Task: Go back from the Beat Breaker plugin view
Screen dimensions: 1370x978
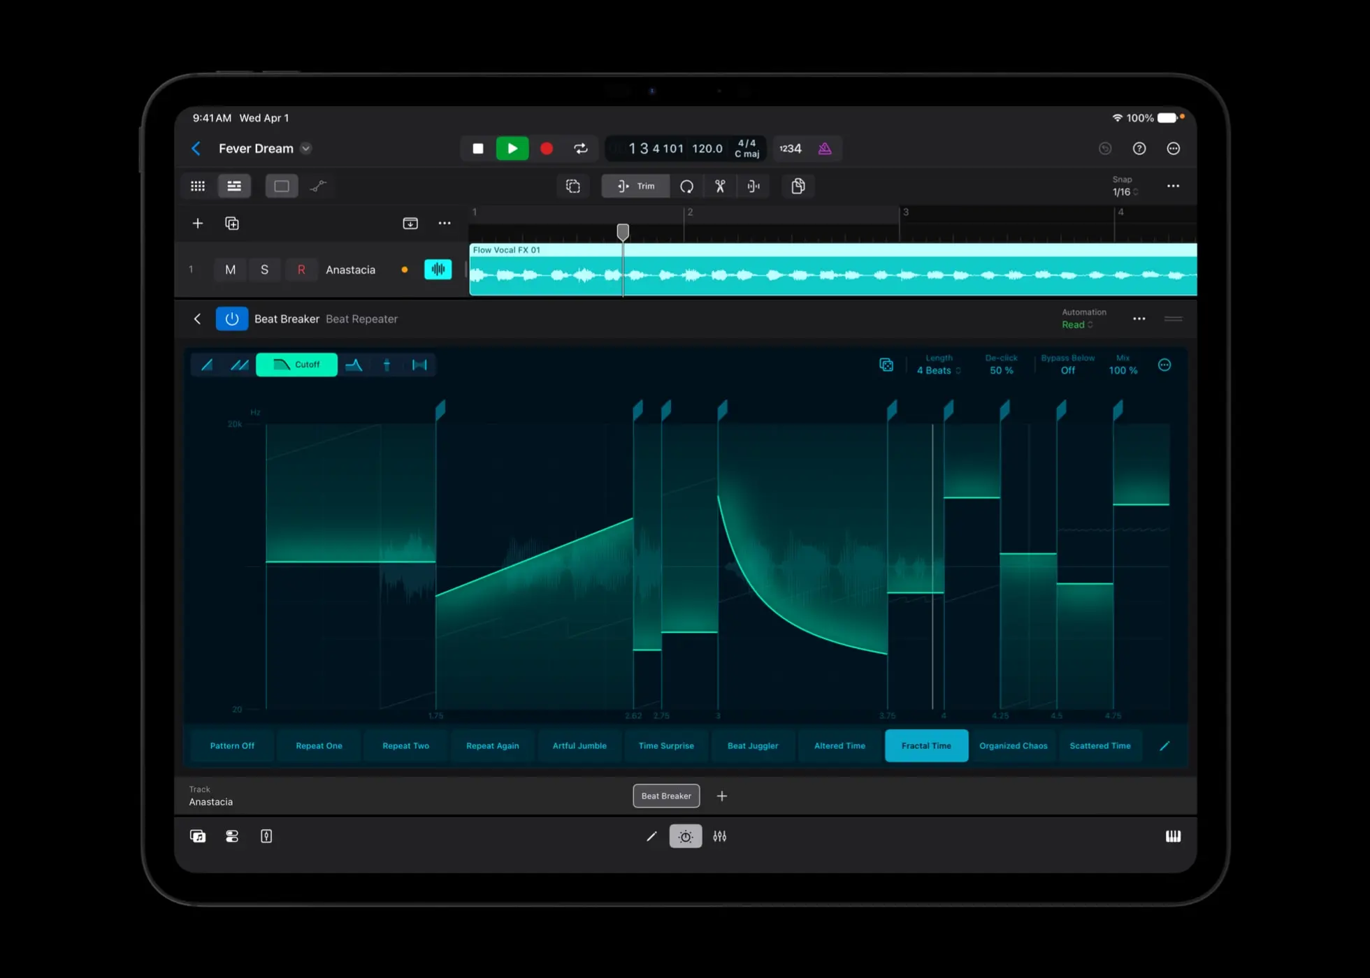Action: [198, 319]
